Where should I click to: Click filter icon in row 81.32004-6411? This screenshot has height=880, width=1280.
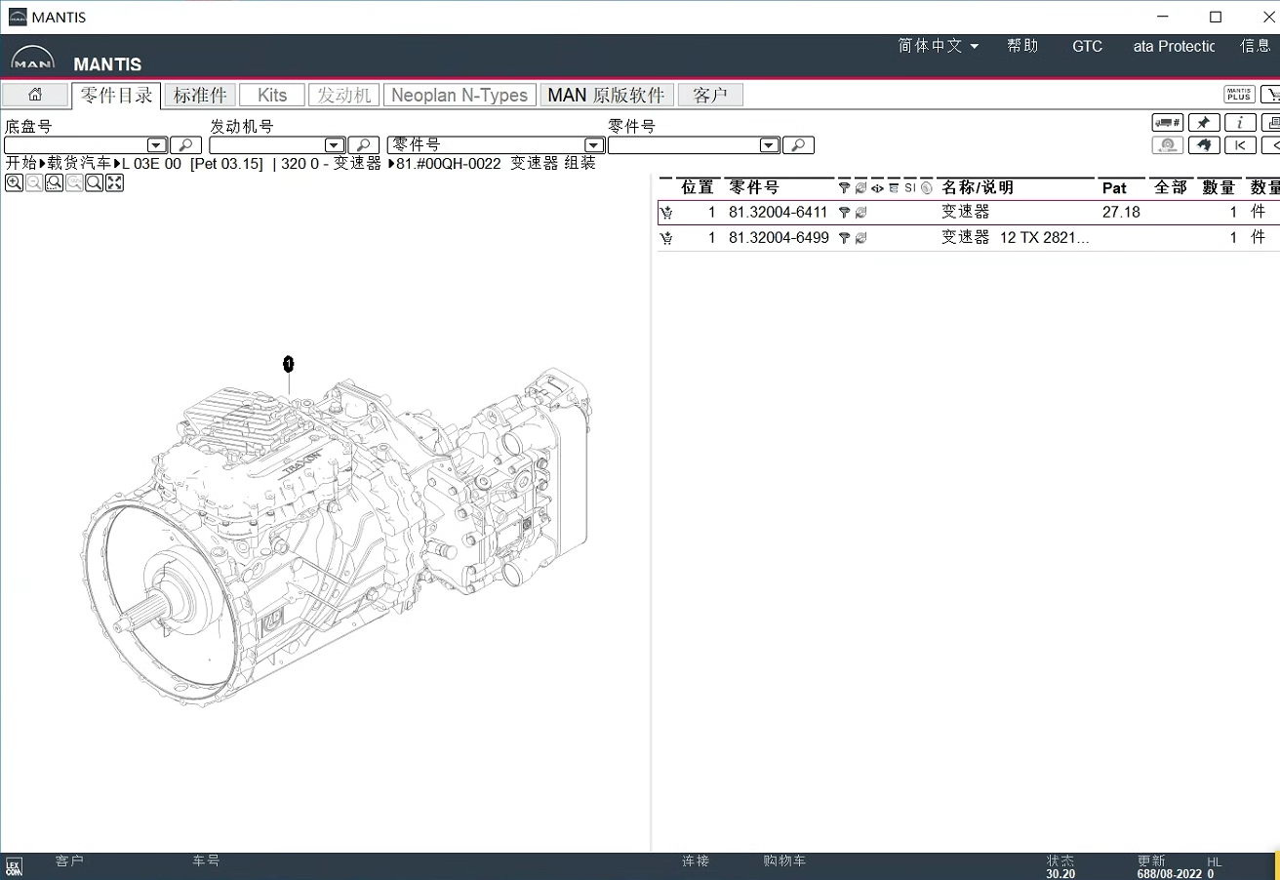pos(844,213)
